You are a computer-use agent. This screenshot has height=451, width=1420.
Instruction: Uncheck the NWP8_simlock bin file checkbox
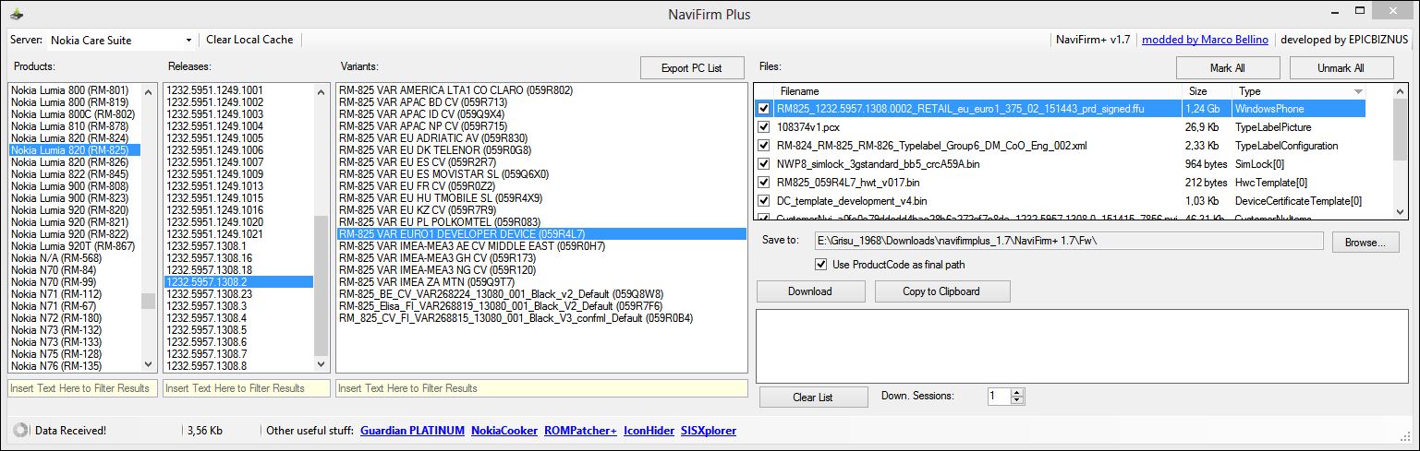pyautogui.click(x=763, y=164)
